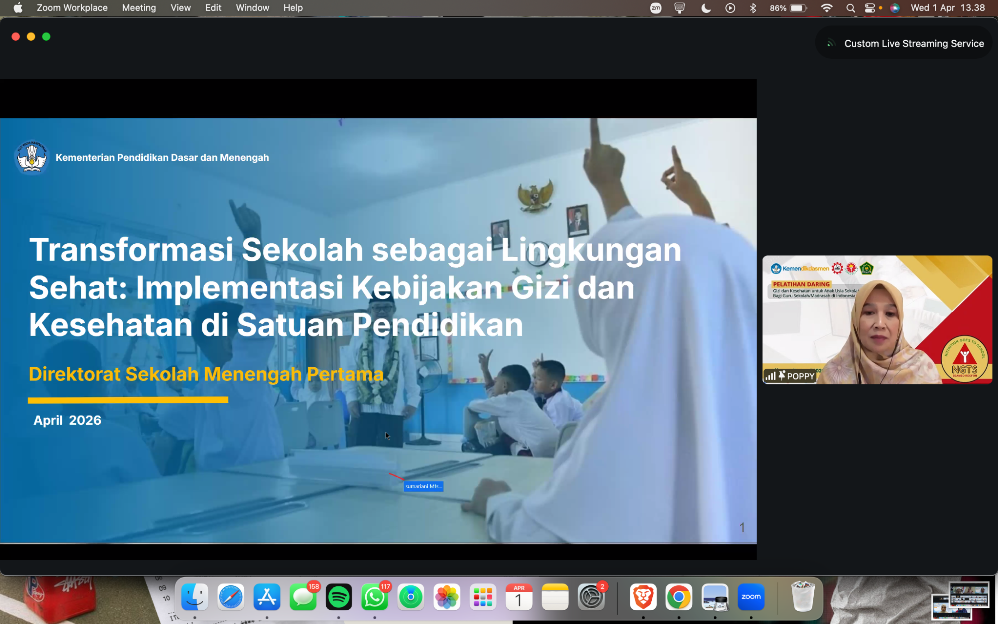The height and width of the screenshot is (624, 998).
Task: Select POPPY's video thumbnail
Action: [x=877, y=319]
